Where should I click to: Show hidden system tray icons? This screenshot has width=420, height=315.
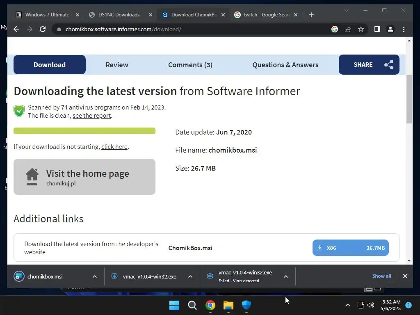[348, 305]
